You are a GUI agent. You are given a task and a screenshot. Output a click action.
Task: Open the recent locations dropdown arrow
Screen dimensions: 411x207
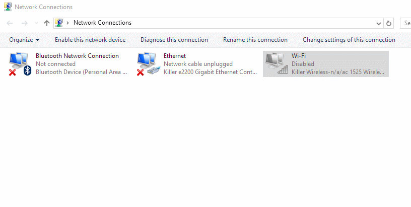click(36, 23)
